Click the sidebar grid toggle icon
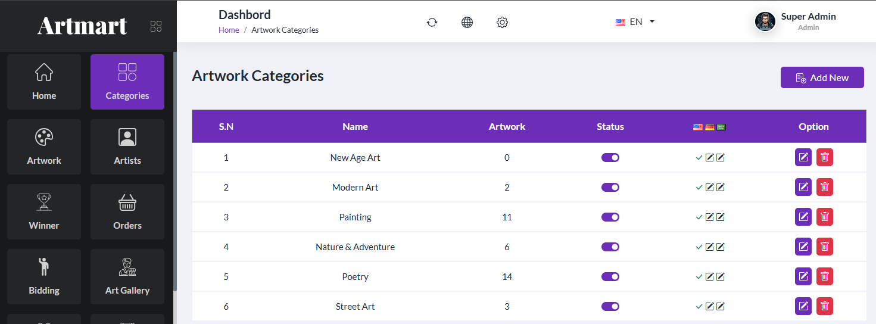This screenshot has width=876, height=324. (156, 26)
